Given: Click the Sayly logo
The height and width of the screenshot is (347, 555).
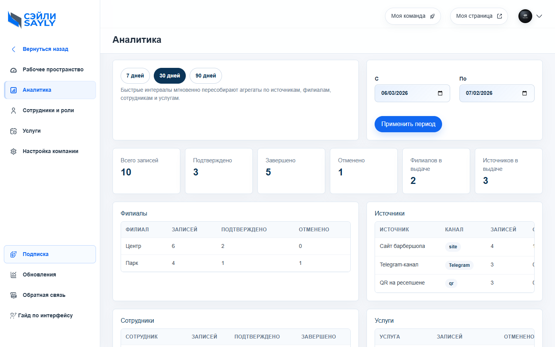Looking at the screenshot, I should [x=32, y=20].
